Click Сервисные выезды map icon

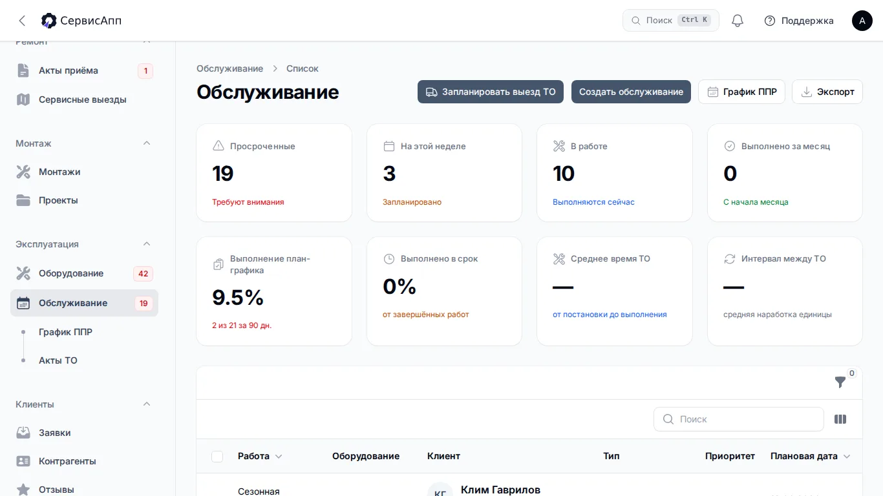[23, 99]
